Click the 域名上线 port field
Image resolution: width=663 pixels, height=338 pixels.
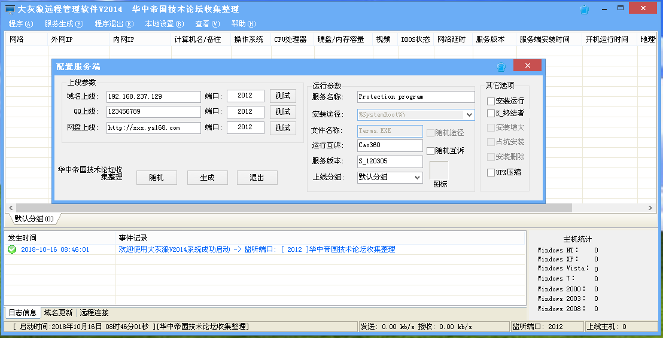[x=245, y=96]
